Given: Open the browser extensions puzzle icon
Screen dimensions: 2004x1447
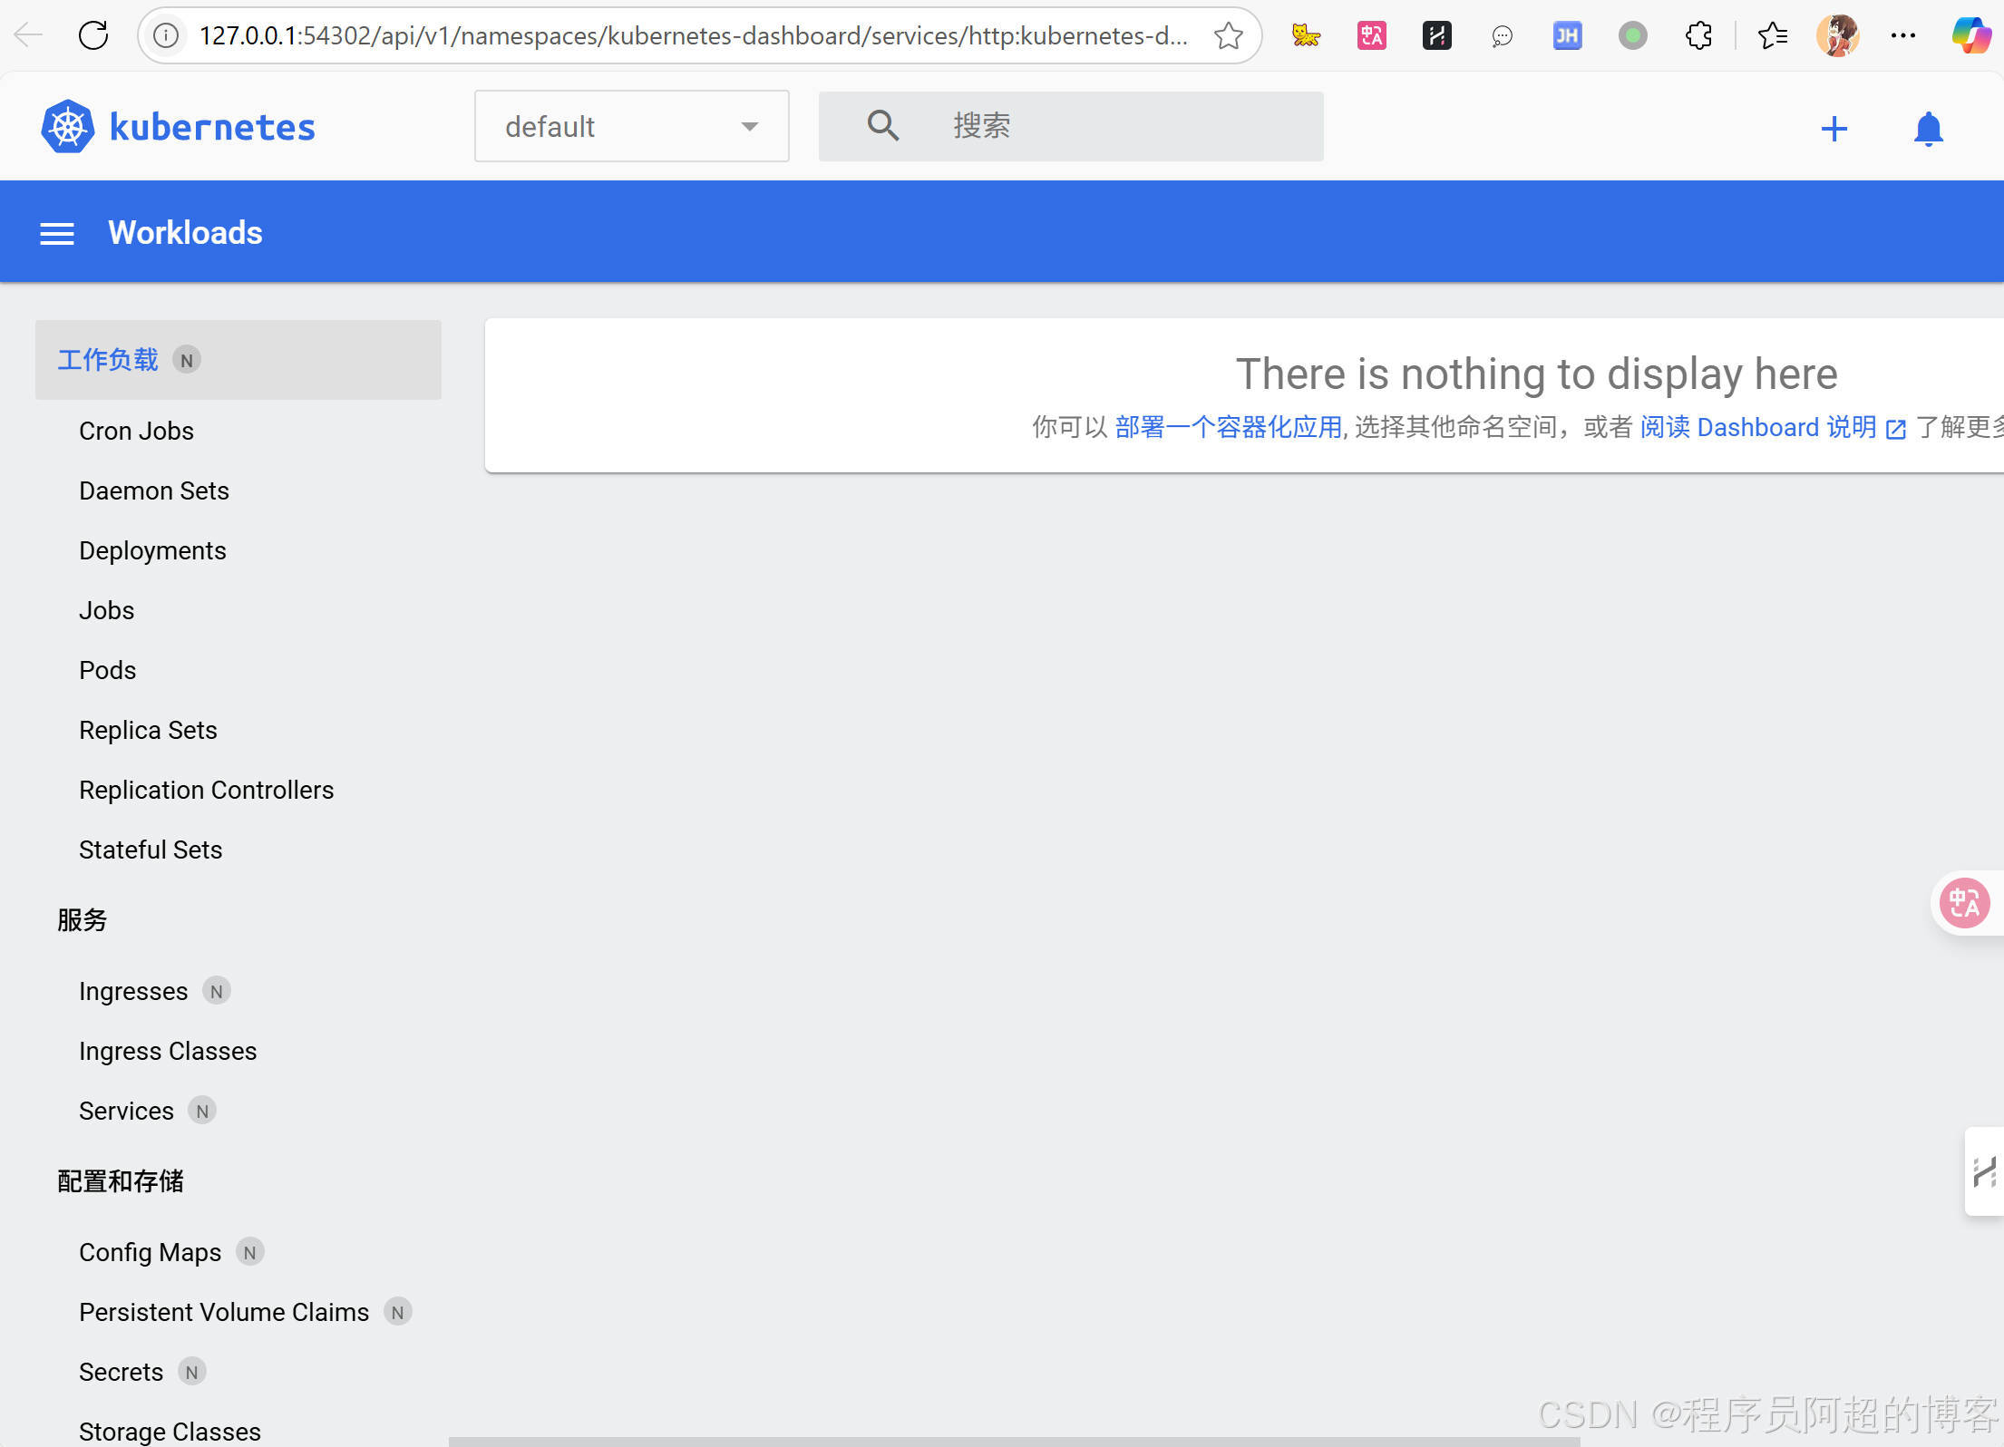Looking at the screenshot, I should (x=1698, y=35).
